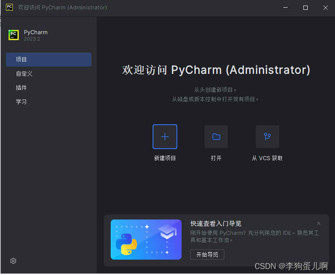Click the PyCharm 2023.2 version text
The image size is (335, 275).
tap(32, 39)
